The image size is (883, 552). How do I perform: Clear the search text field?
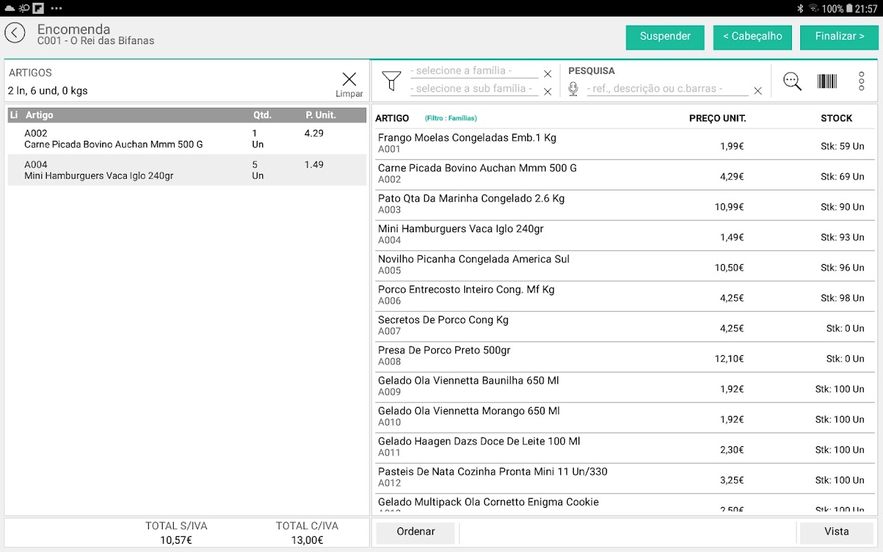click(x=757, y=91)
